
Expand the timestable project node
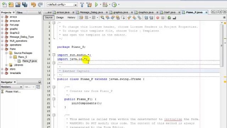2,73
